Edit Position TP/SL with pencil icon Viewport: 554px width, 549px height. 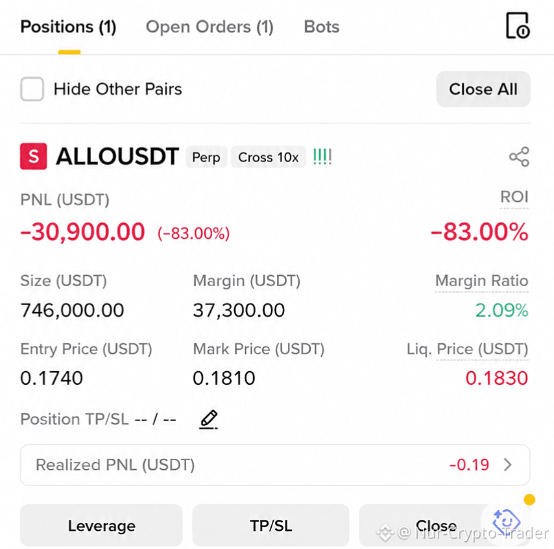tap(209, 419)
